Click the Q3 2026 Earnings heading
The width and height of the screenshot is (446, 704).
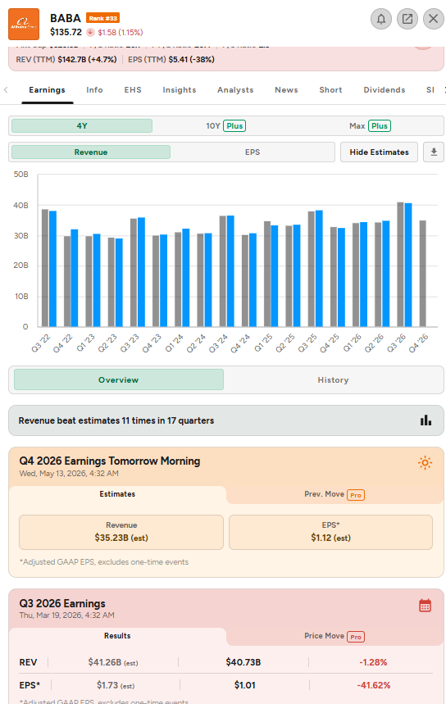(x=62, y=603)
